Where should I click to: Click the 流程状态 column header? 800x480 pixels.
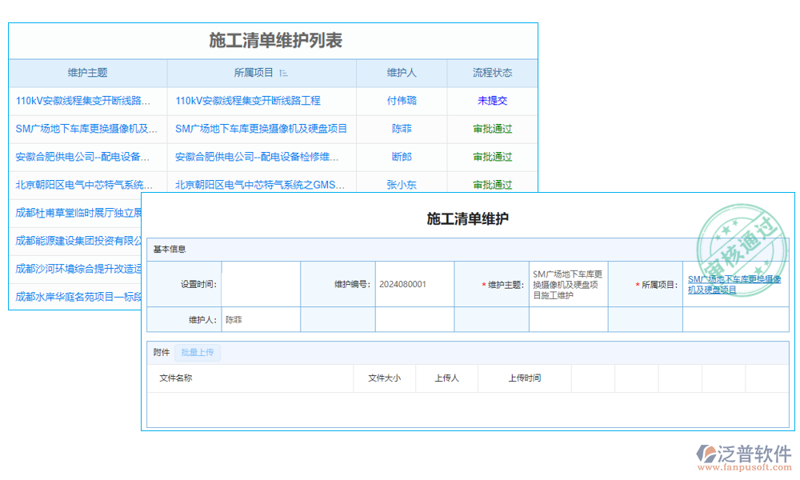click(x=491, y=73)
